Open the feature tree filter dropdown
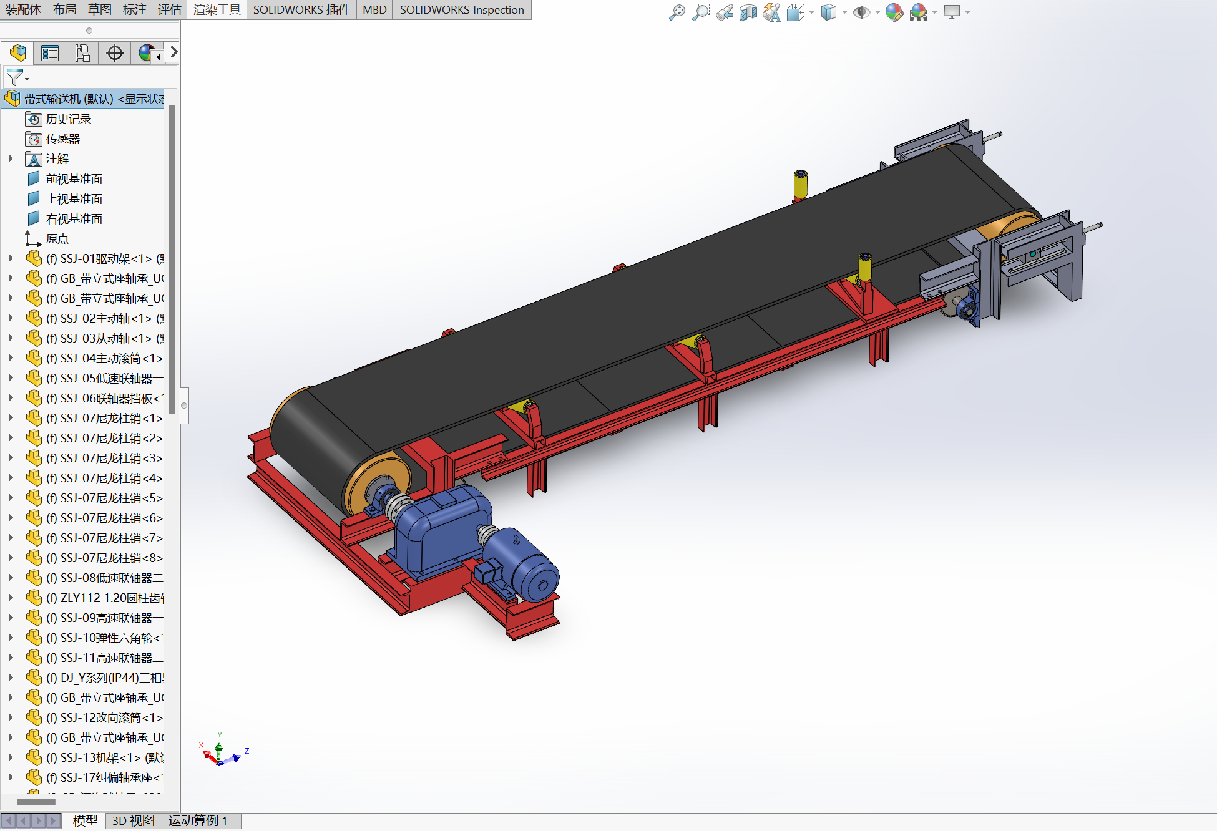 17,77
